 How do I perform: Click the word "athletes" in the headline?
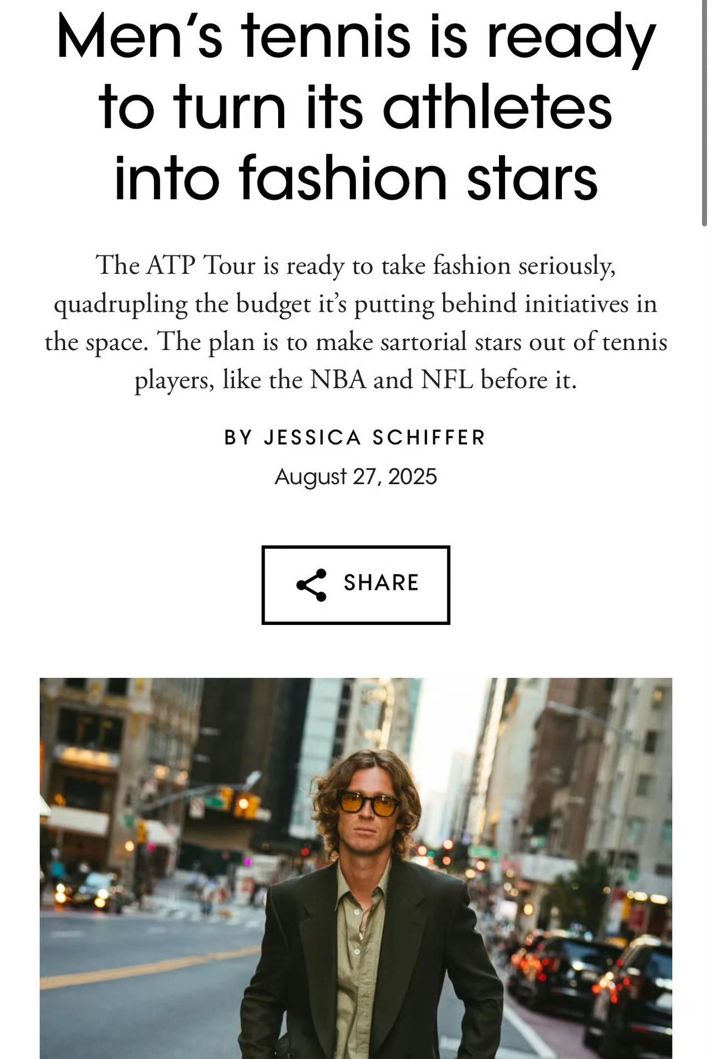(x=497, y=106)
